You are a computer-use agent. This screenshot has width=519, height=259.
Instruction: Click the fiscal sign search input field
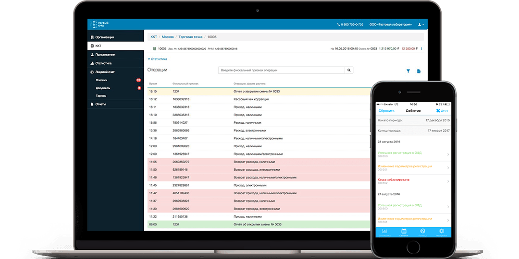pos(281,70)
